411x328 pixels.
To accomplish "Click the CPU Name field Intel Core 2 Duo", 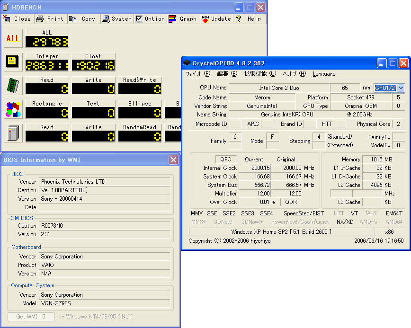I will (x=279, y=88).
